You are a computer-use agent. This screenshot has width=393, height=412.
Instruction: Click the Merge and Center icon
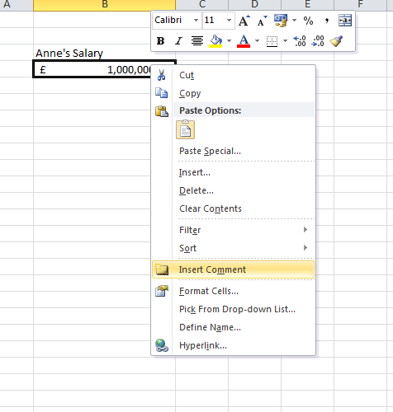pyautogui.click(x=345, y=21)
